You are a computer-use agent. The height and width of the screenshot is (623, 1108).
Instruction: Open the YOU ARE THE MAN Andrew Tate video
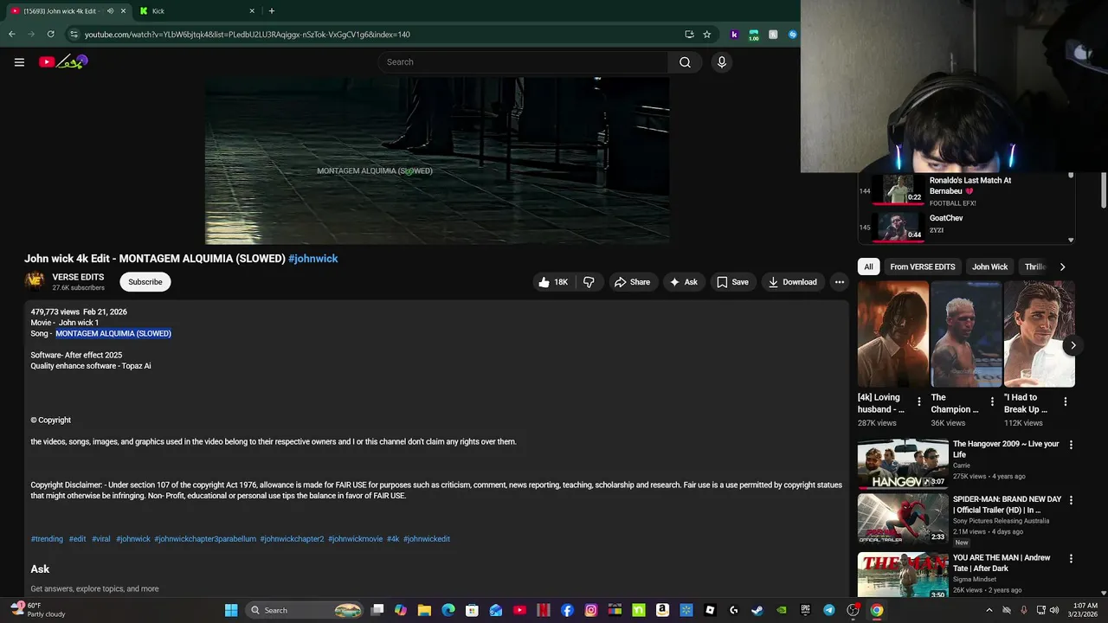tap(903, 575)
